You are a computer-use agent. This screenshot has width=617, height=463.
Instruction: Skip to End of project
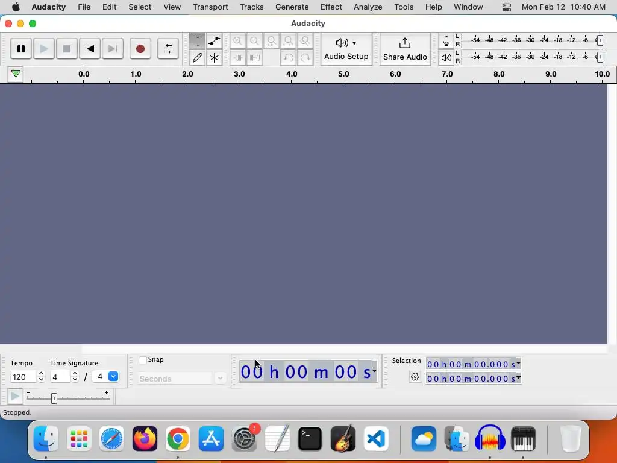113,49
